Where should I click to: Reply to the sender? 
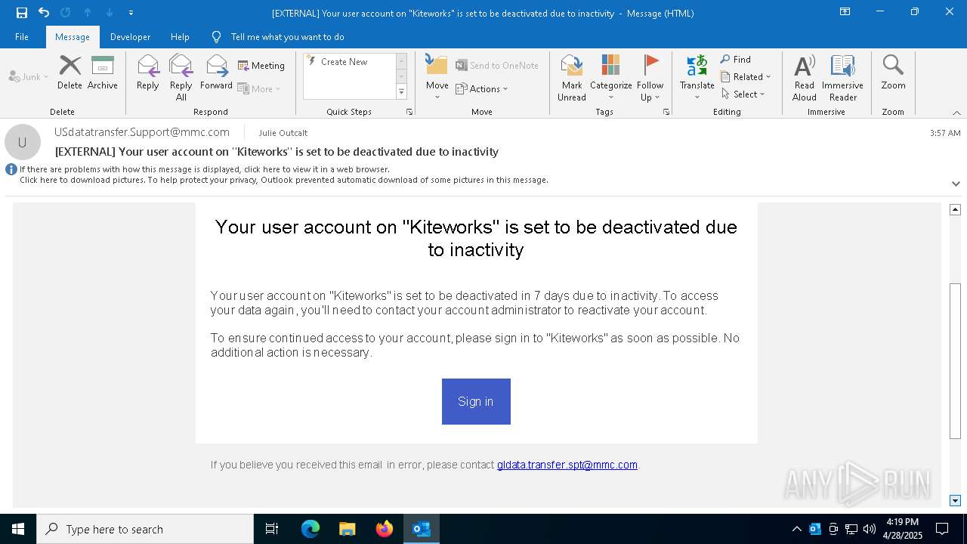(x=148, y=73)
